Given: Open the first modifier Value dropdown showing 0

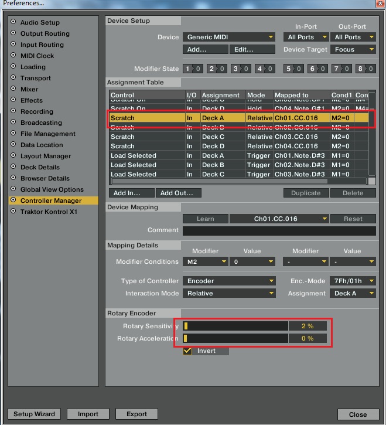Looking at the screenshot, I should (252, 261).
